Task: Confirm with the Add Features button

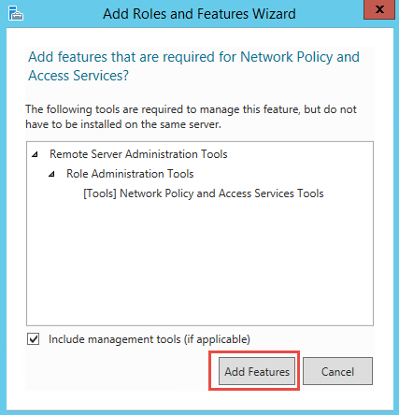Action: coord(257,371)
